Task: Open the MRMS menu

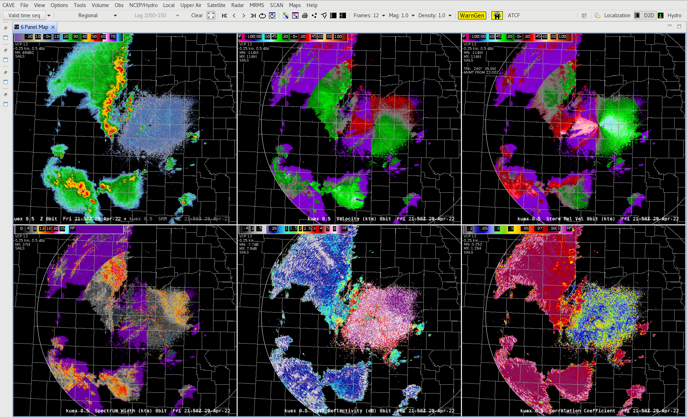Action: (x=257, y=5)
